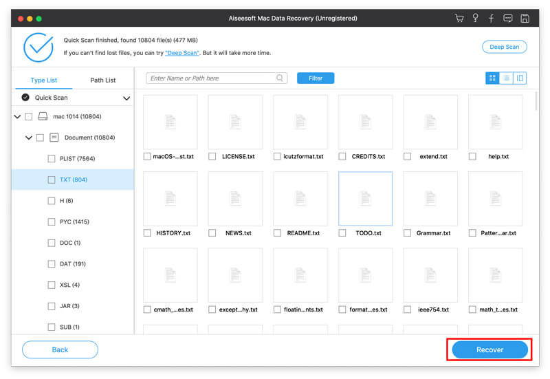Switch to content preview column view
550x379 pixels.
tap(520, 78)
